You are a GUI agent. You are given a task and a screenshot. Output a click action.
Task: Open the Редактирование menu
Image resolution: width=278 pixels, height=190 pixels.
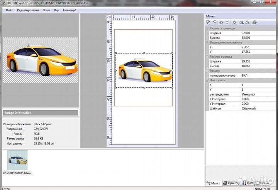[x=28, y=10]
